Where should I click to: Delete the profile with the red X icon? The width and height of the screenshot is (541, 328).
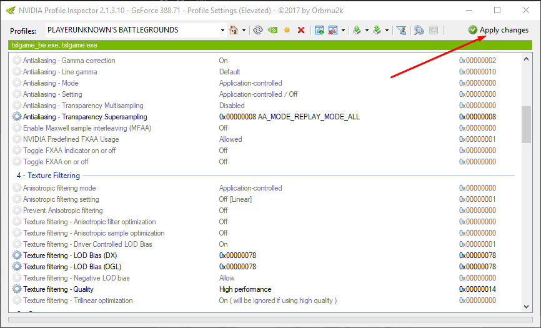pyautogui.click(x=301, y=30)
